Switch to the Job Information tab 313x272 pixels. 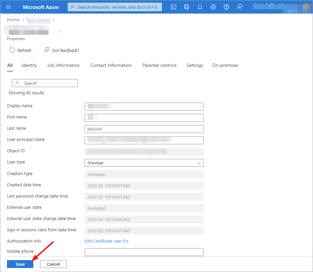pyautogui.click(x=63, y=65)
